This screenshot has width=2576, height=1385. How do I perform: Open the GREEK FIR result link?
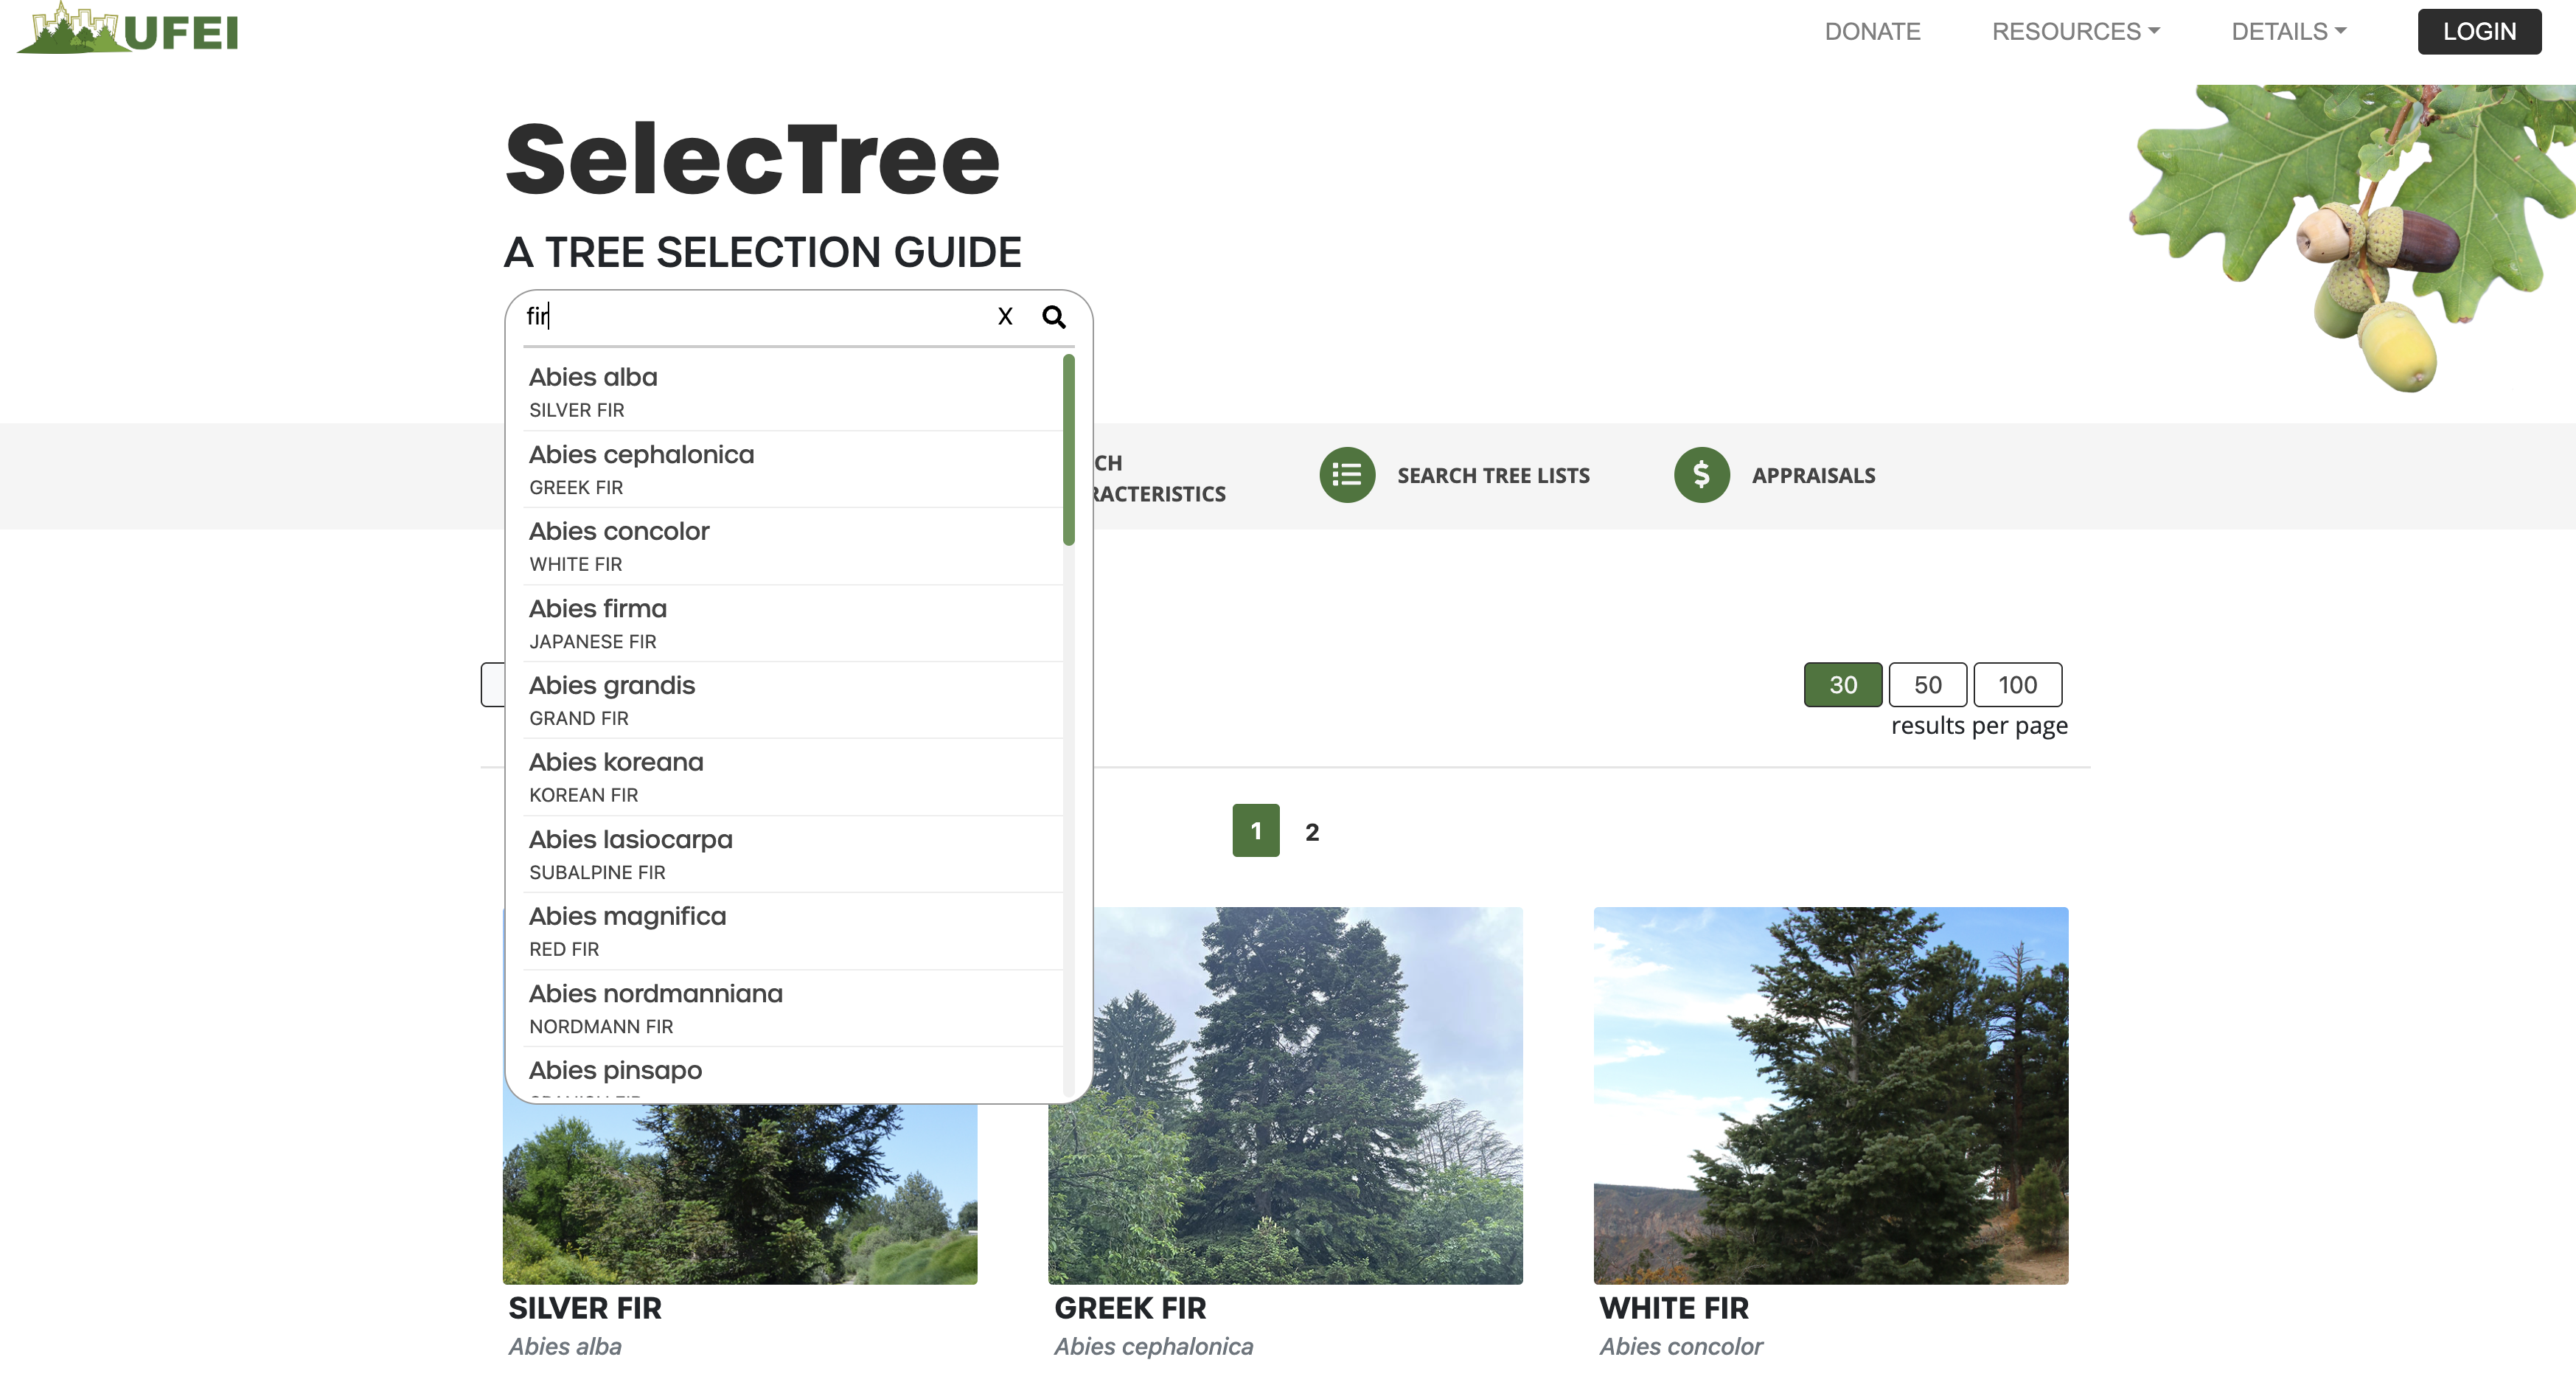1130,1308
